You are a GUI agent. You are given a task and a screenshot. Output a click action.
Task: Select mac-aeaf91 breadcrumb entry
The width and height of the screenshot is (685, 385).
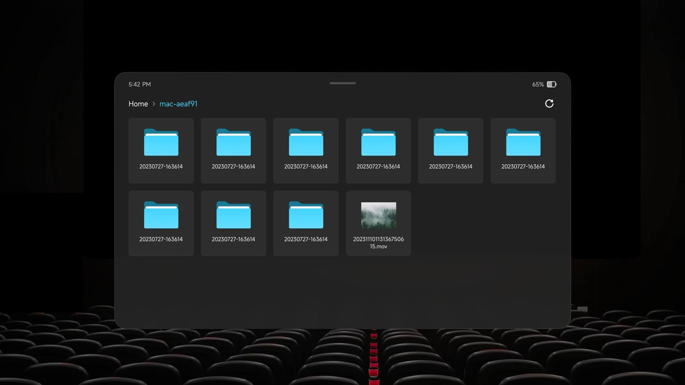[x=178, y=104]
